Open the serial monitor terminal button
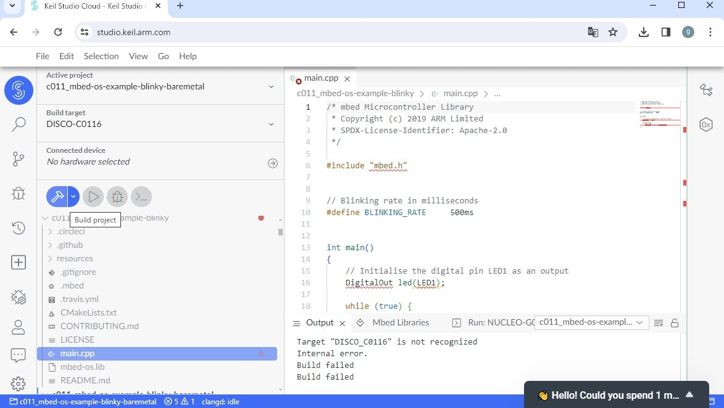 coord(141,197)
